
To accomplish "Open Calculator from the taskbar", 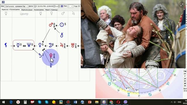I will pos(25,102).
